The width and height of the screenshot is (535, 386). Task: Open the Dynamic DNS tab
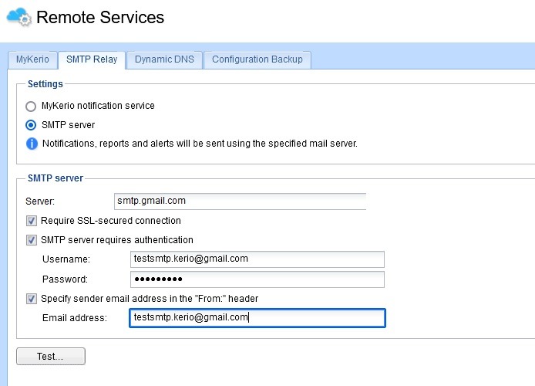point(164,59)
